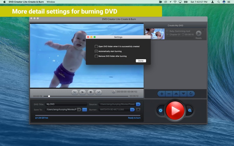
Task: Browse Save To location with the ellipsis button
Action: 85,110
